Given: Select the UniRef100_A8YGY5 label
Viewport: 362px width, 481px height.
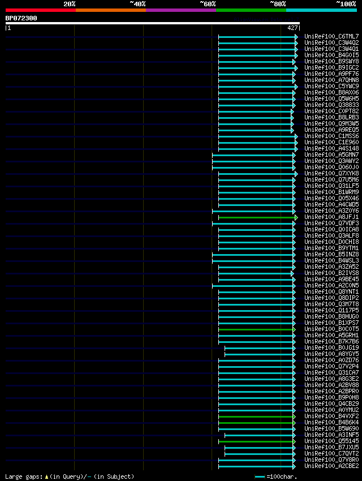Looking at the screenshot, I should click(x=331, y=354).
